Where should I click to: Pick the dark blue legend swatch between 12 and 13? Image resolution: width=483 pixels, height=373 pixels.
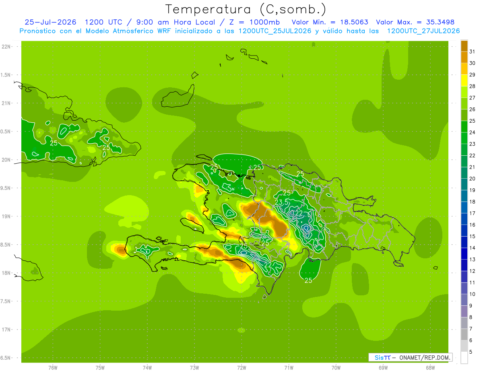464,266
